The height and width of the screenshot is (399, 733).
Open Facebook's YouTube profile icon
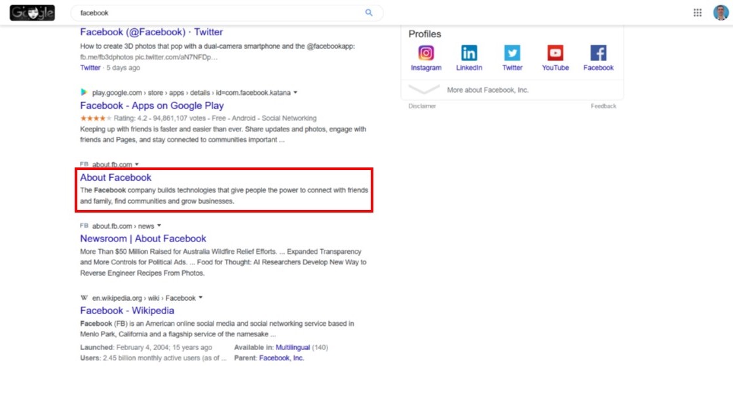(x=555, y=54)
